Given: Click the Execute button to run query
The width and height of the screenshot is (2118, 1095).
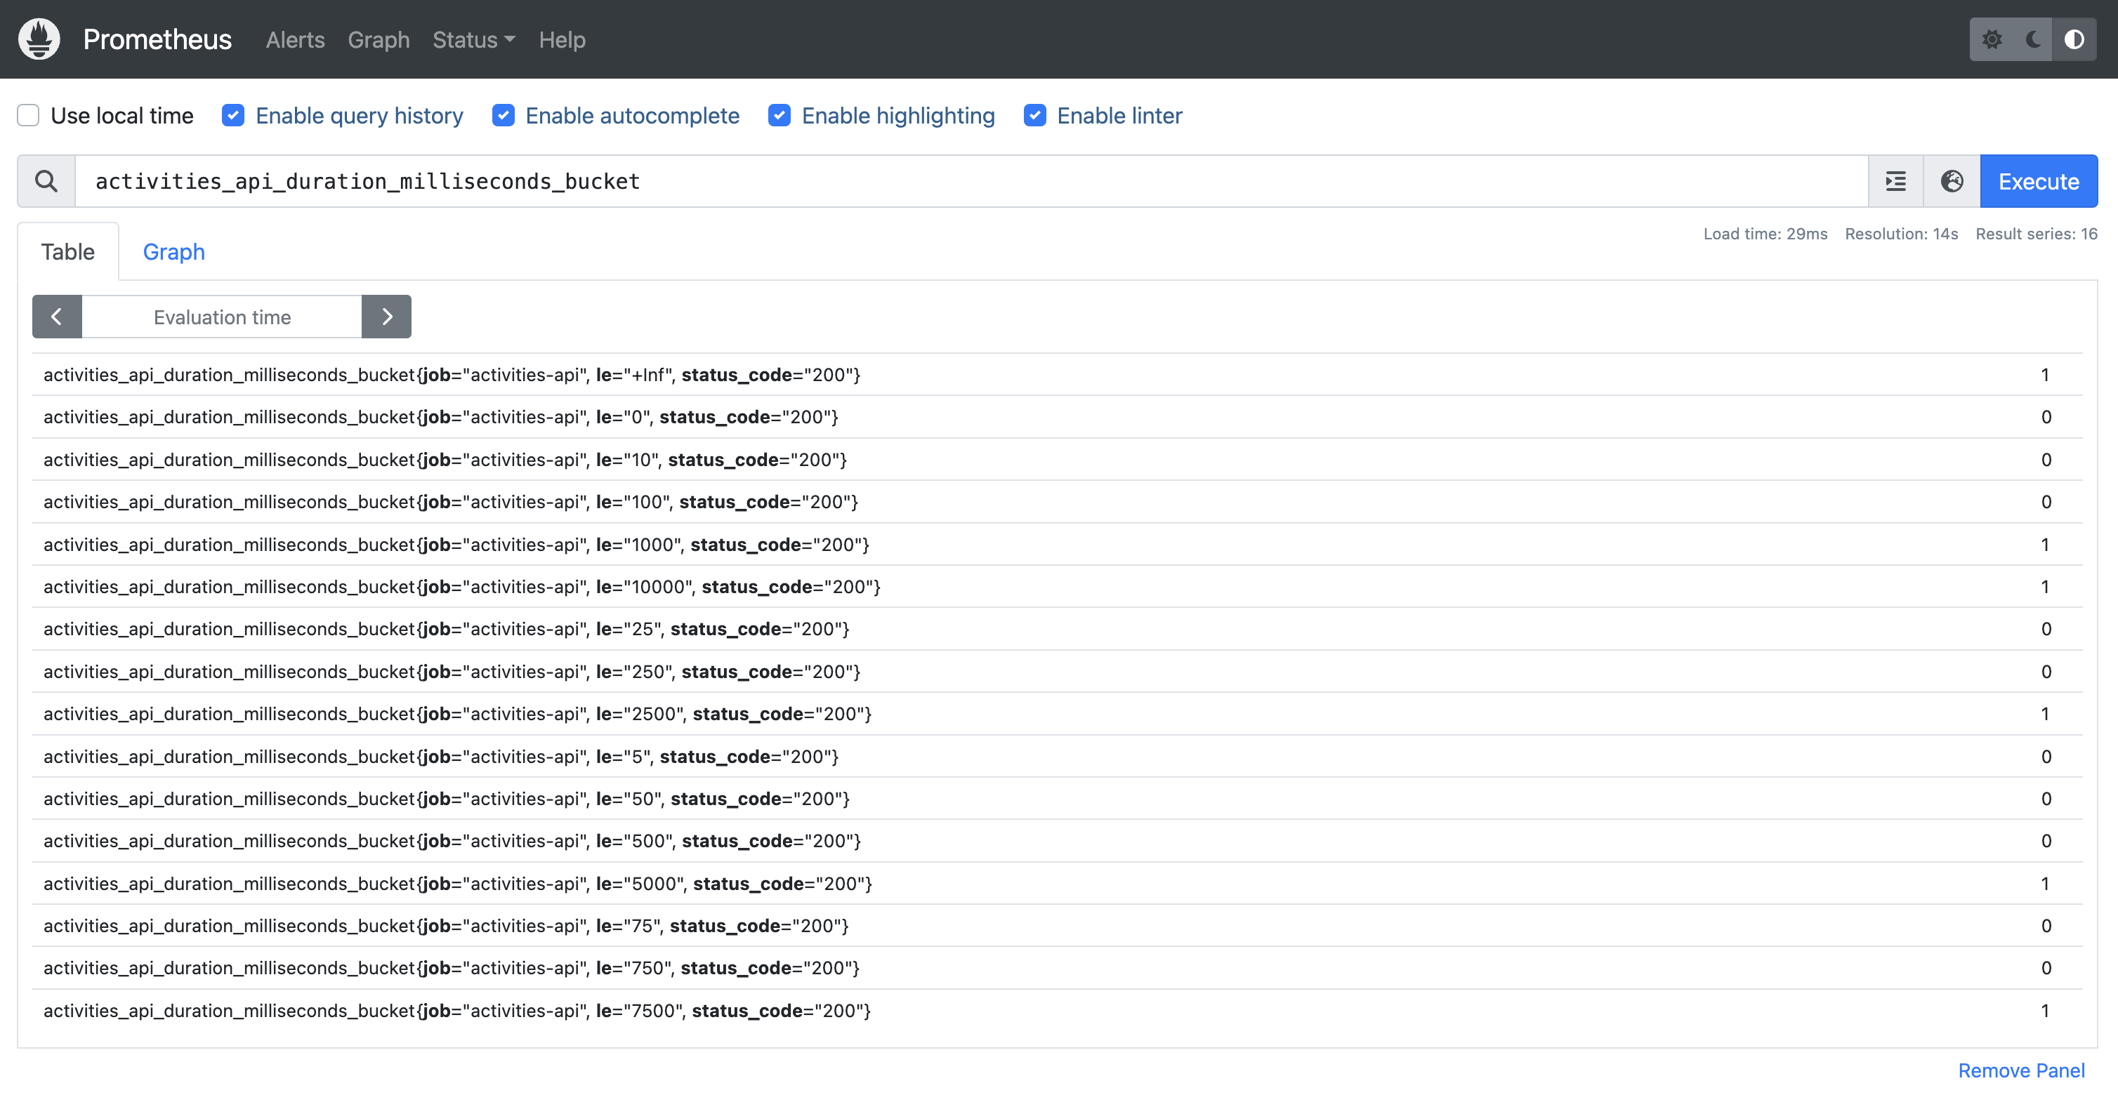Looking at the screenshot, I should [2040, 180].
